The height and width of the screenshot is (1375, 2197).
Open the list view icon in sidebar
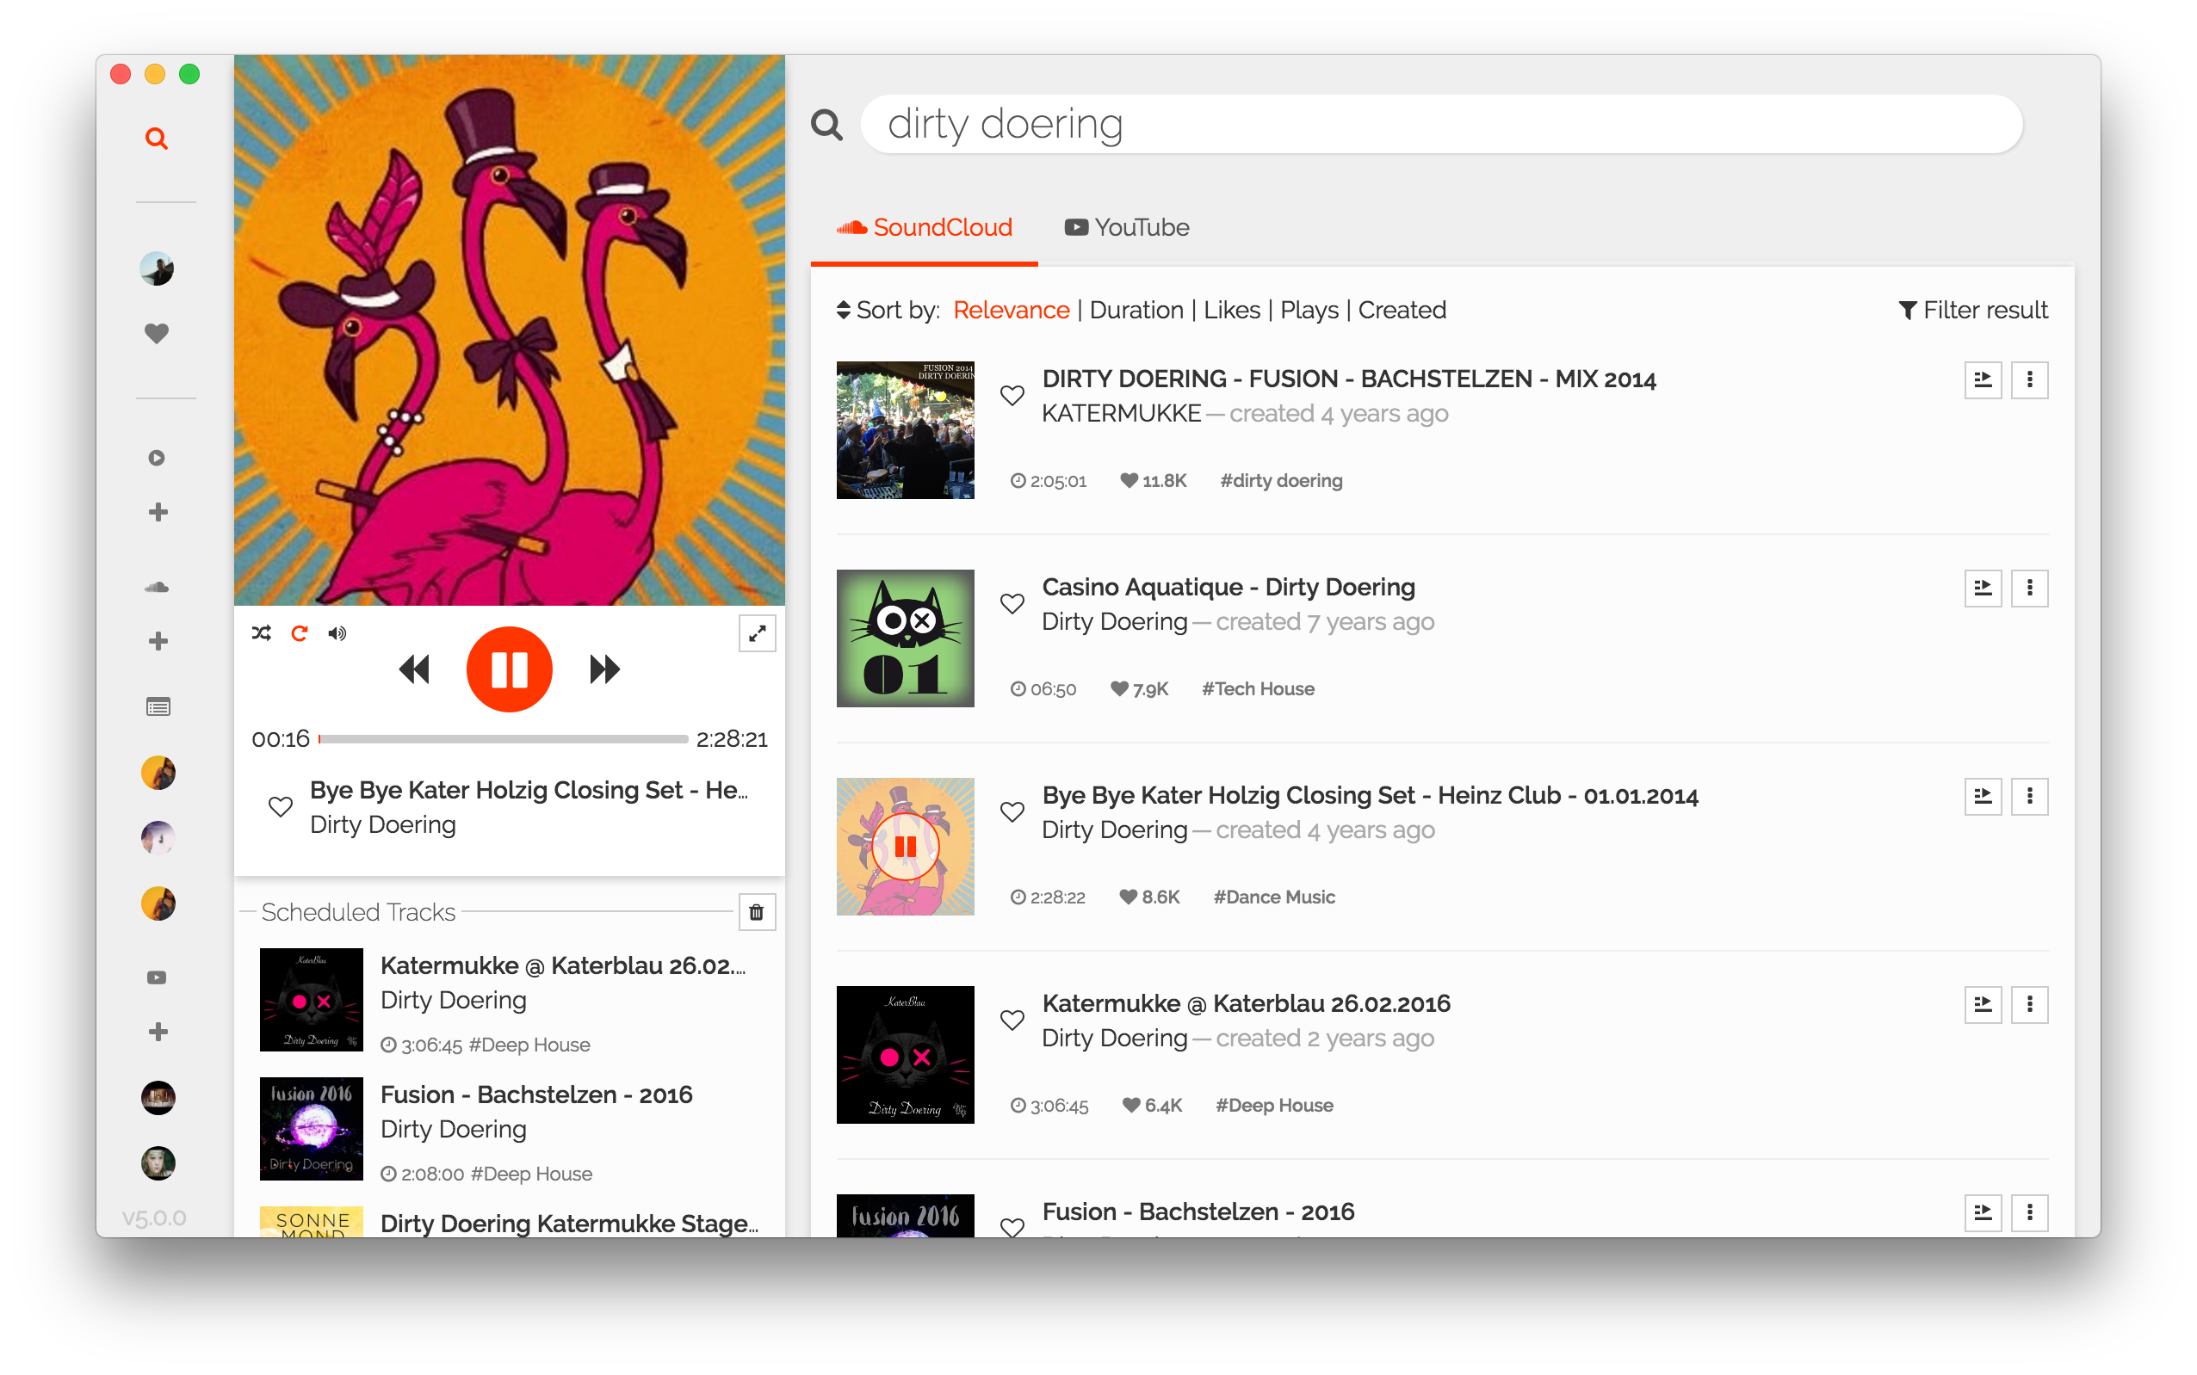tap(158, 706)
